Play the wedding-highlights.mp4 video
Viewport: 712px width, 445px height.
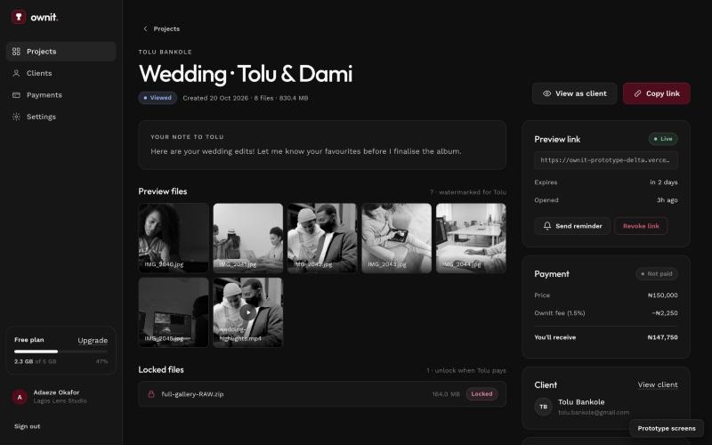point(247,312)
